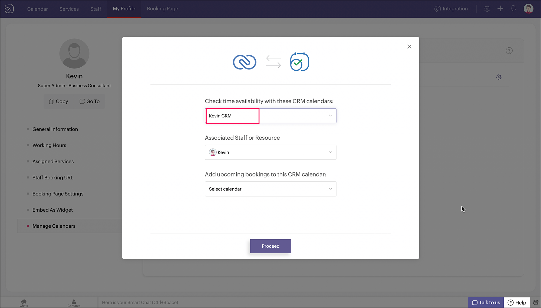
Task: Close the CRM calendar dialog
Action: (409, 47)
